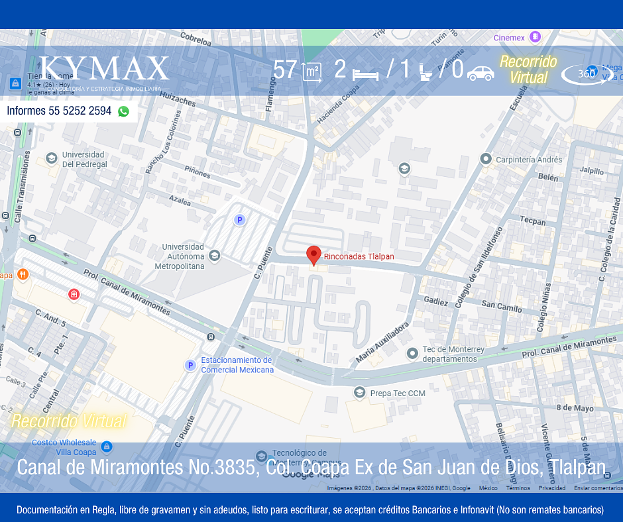Click the red home store map icon

(x=74, y=294)
